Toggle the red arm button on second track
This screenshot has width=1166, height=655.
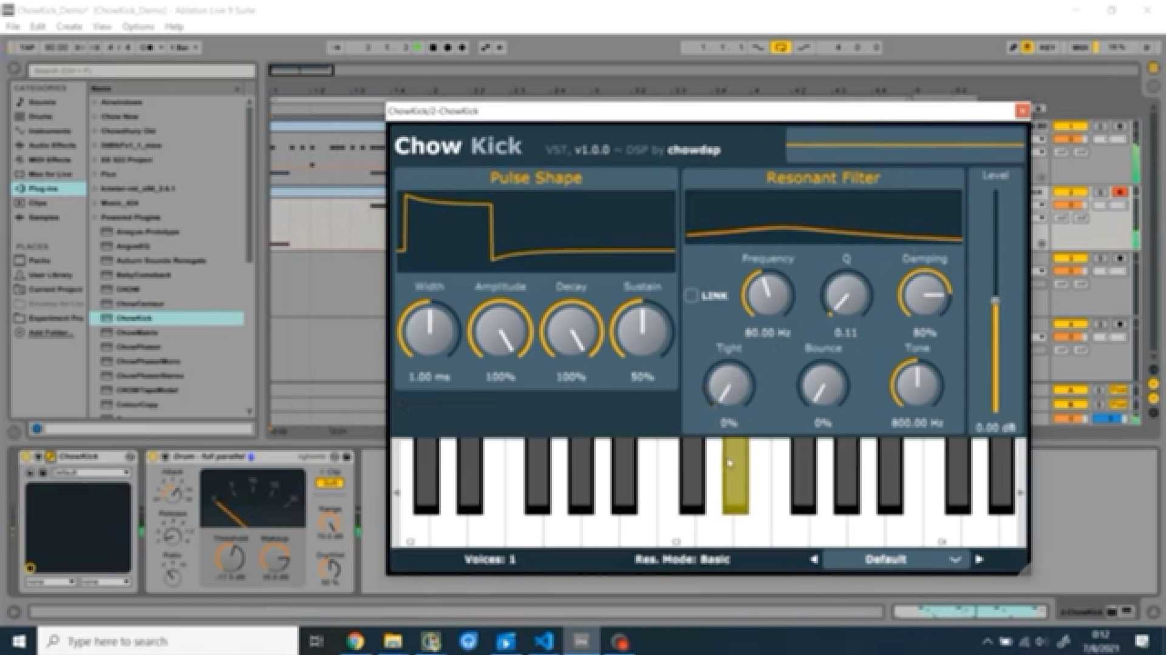[x=1120, y=192]
